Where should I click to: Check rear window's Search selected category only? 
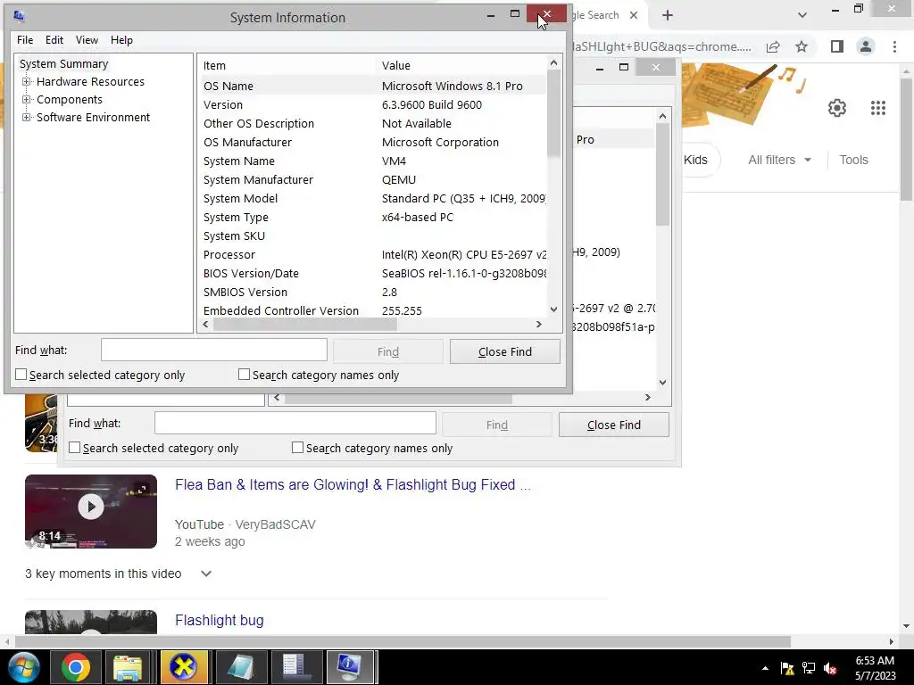coord(75,448)
